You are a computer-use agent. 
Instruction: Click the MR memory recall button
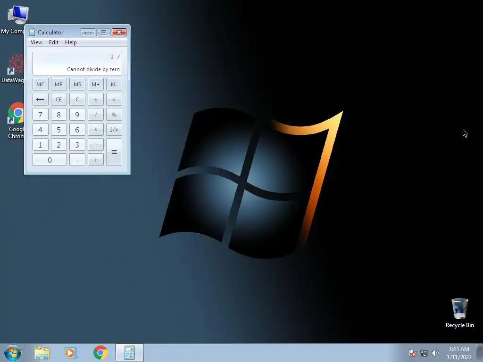pos(59,84)
